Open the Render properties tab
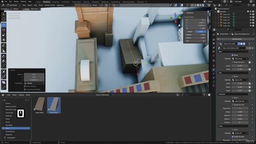This screenshot has height=144, width=256. [214, 40]
